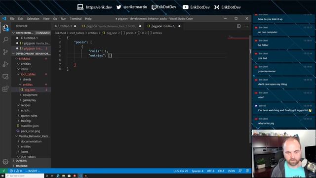
Task: Change indentation via Spaces: 4
Action: (197, 171)
